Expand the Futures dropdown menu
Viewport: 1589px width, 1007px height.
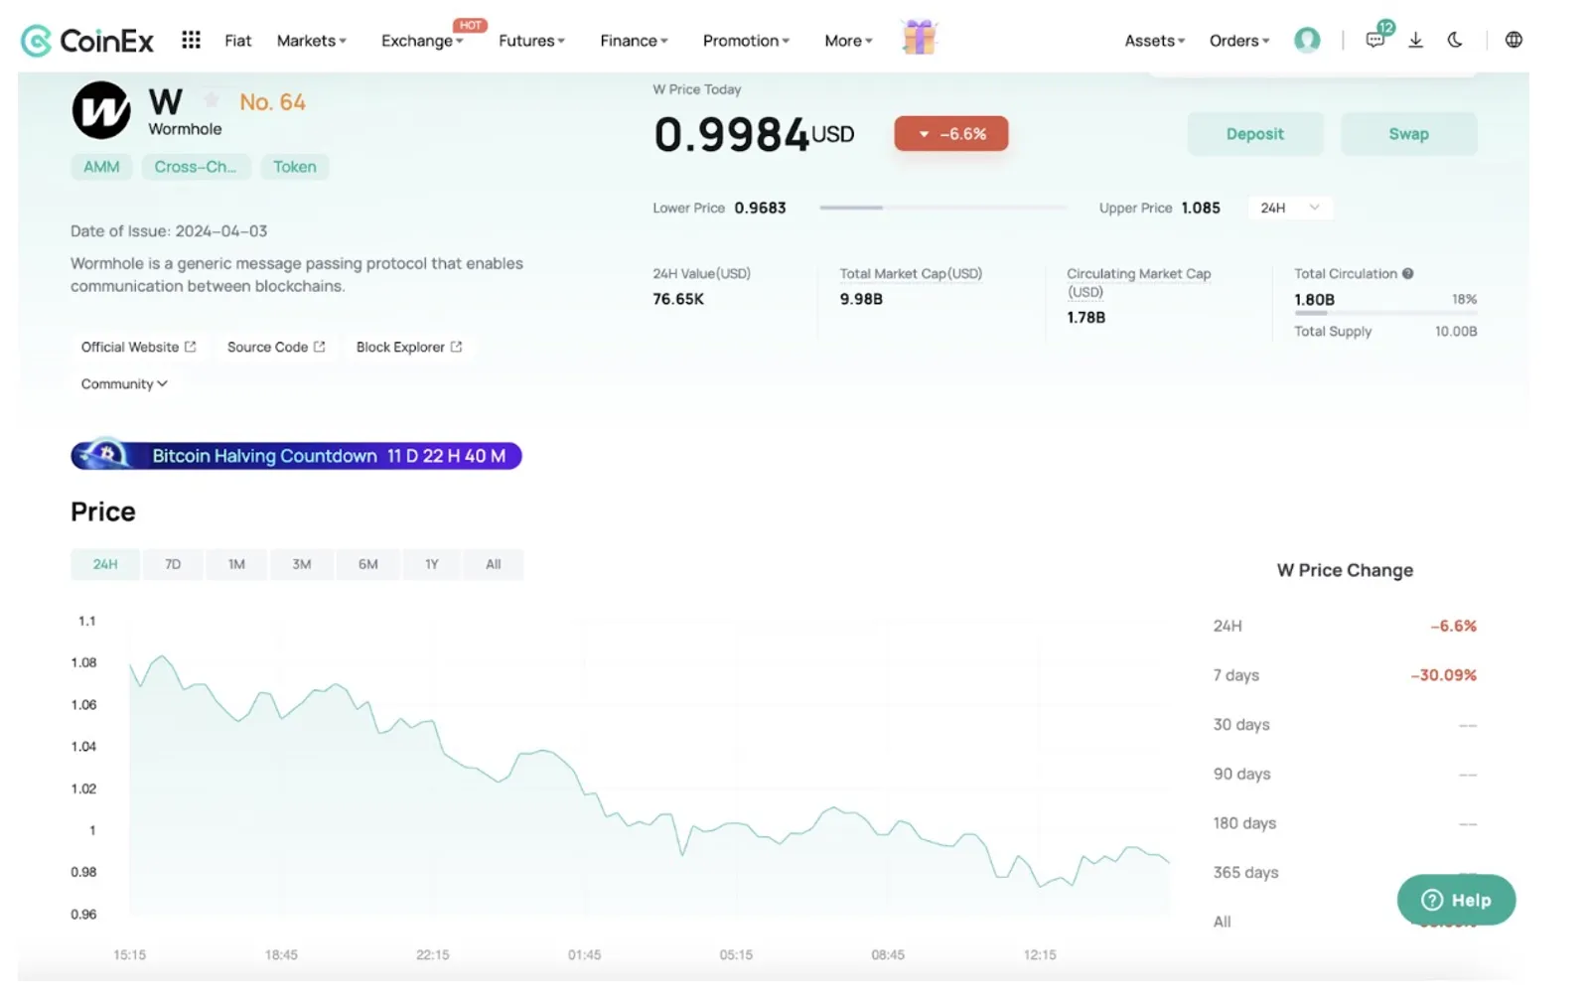[x=531, y=41]
